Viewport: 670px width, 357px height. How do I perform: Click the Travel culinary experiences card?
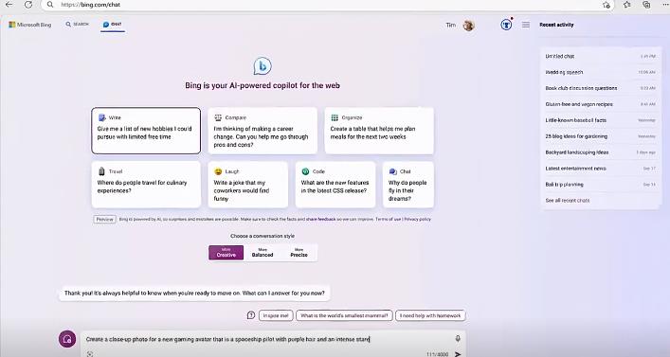click(146, 185)
